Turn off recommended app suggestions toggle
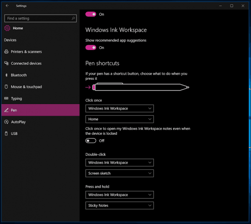 click(91, 48)
